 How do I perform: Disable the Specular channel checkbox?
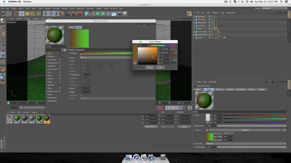pyautogui.click(x=60, y=85)
